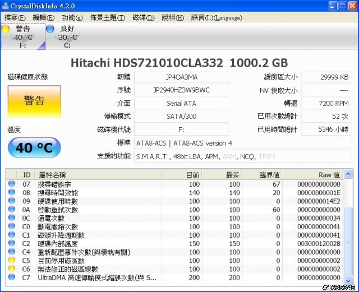The image size is (359, 292).
Task: Click the interface field Serial ATA
Action: [x=182, y=104]
